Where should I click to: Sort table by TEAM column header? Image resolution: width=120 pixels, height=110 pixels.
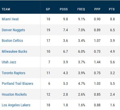[6, 9]
